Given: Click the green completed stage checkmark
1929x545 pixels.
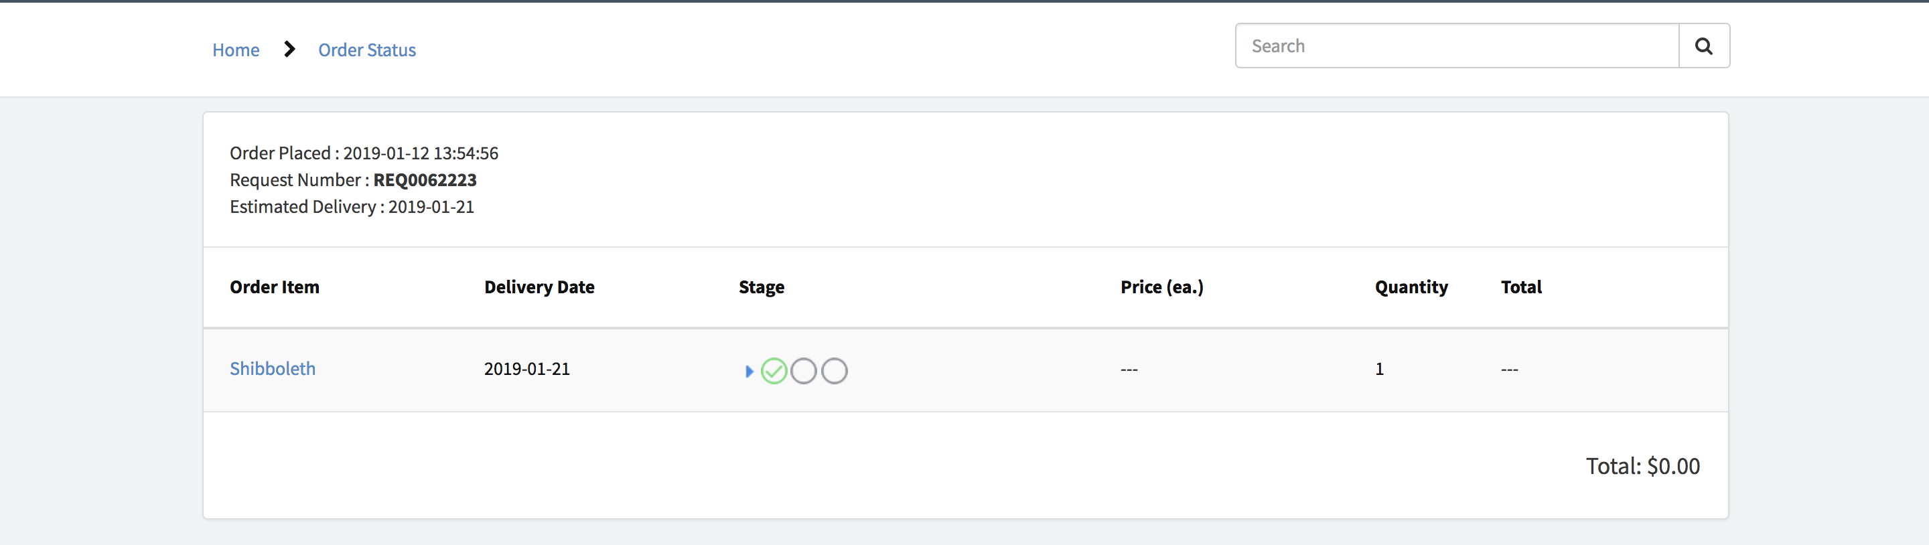Looking at the screenshot, I should [774, 372].
